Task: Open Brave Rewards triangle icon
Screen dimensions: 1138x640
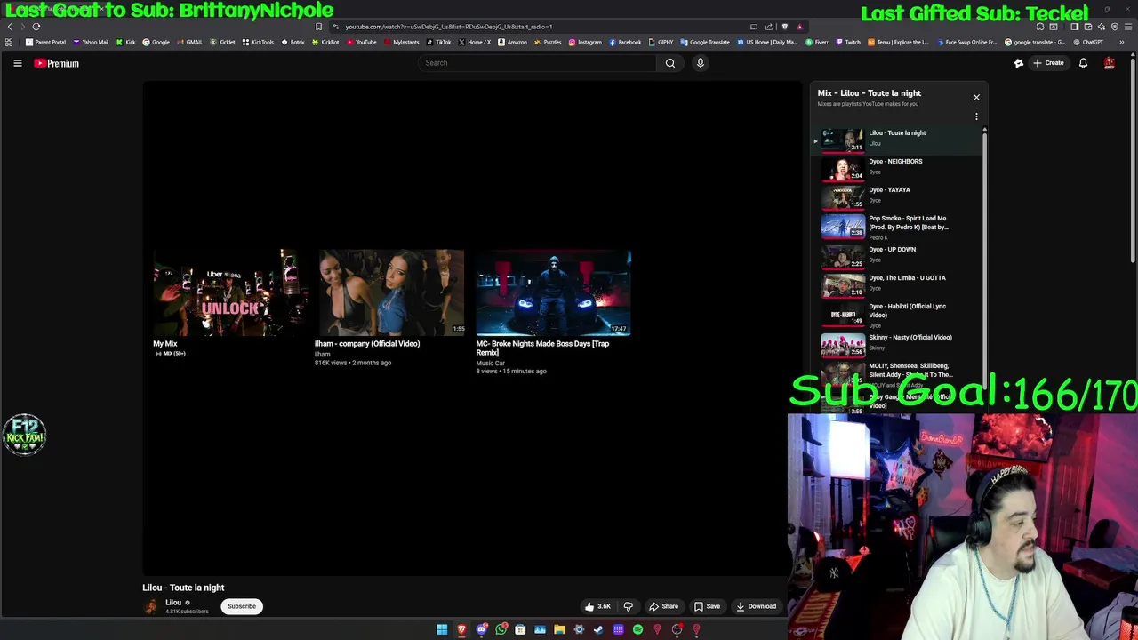Action: (x=799, y=27)
